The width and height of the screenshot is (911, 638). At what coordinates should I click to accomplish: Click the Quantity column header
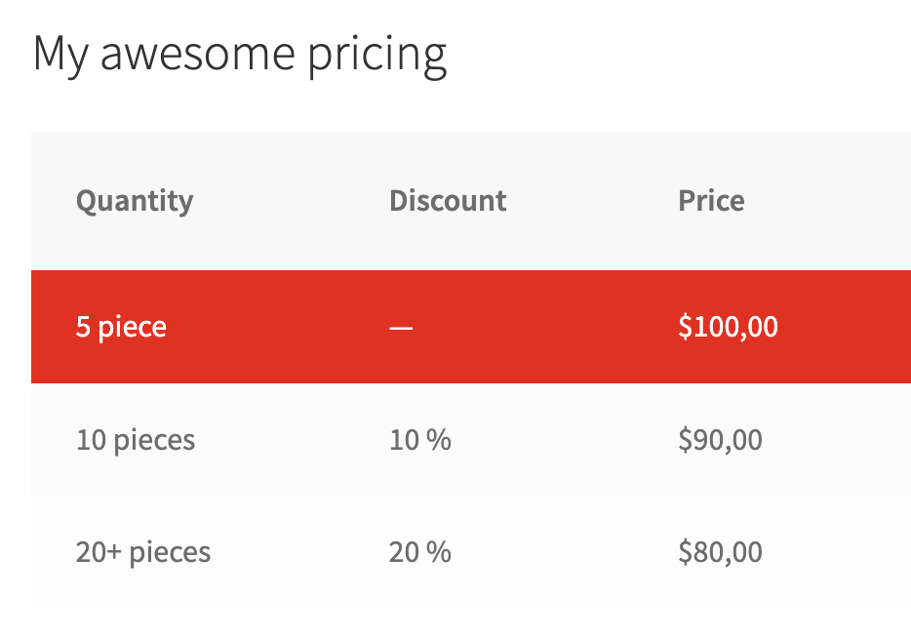[x=135, y=201]
